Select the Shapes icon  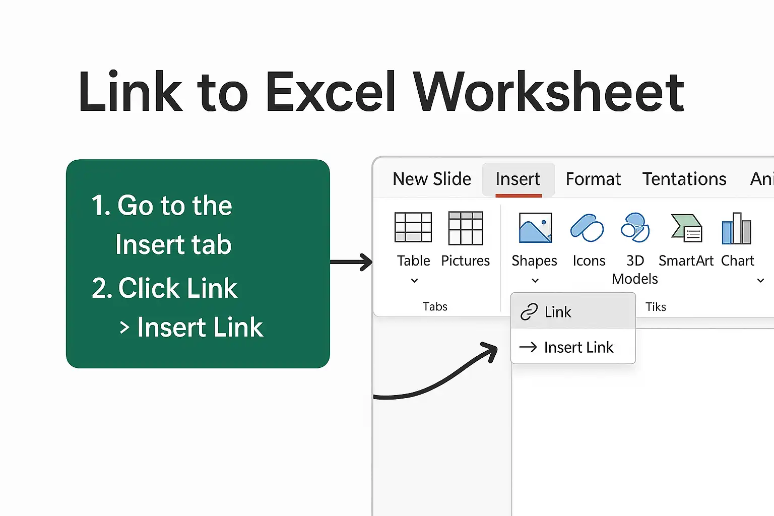point(535,228)
